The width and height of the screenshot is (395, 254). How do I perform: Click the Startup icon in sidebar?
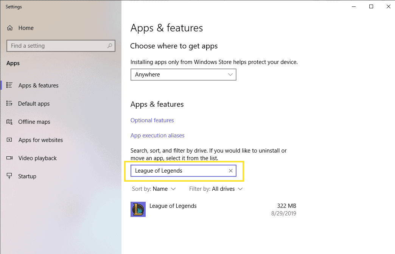9,176
